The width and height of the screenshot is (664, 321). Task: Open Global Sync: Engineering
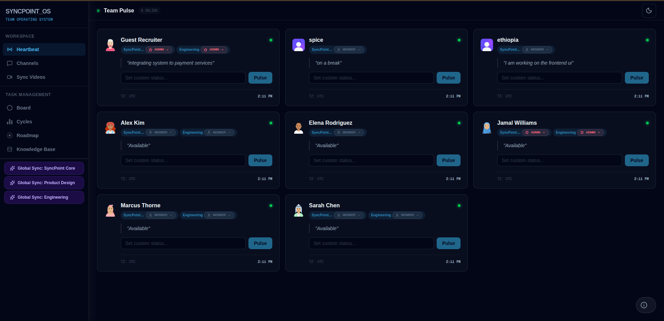pos(44,197)
